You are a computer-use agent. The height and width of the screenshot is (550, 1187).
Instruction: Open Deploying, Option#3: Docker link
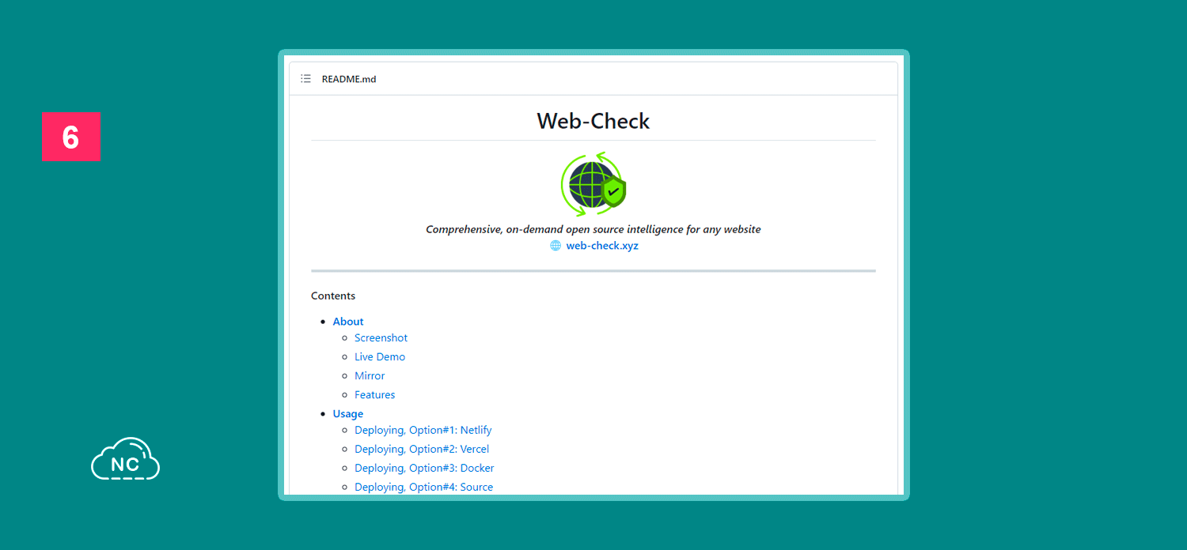(424, 468)
